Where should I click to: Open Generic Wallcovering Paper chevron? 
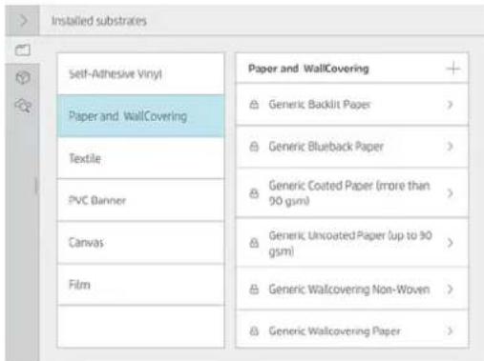pos(450,331)
